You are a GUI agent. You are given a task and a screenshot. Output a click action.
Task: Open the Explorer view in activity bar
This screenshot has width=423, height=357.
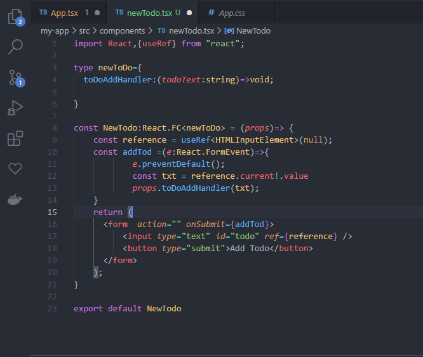pos(15,16)
